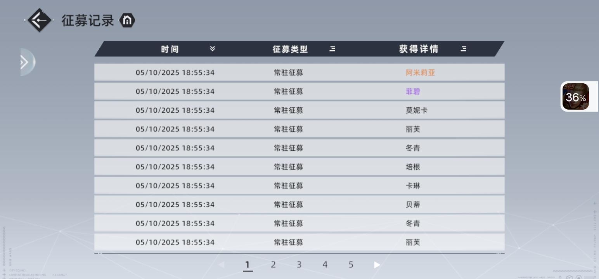Viewport: 599px width, 279px height.
Task: Go back using the diamond arrow icon
Action: (40, 20)
